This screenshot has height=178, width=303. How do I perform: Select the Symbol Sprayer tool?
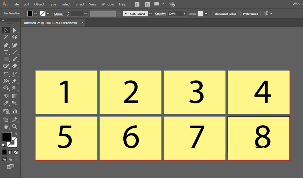coord(6,111)
